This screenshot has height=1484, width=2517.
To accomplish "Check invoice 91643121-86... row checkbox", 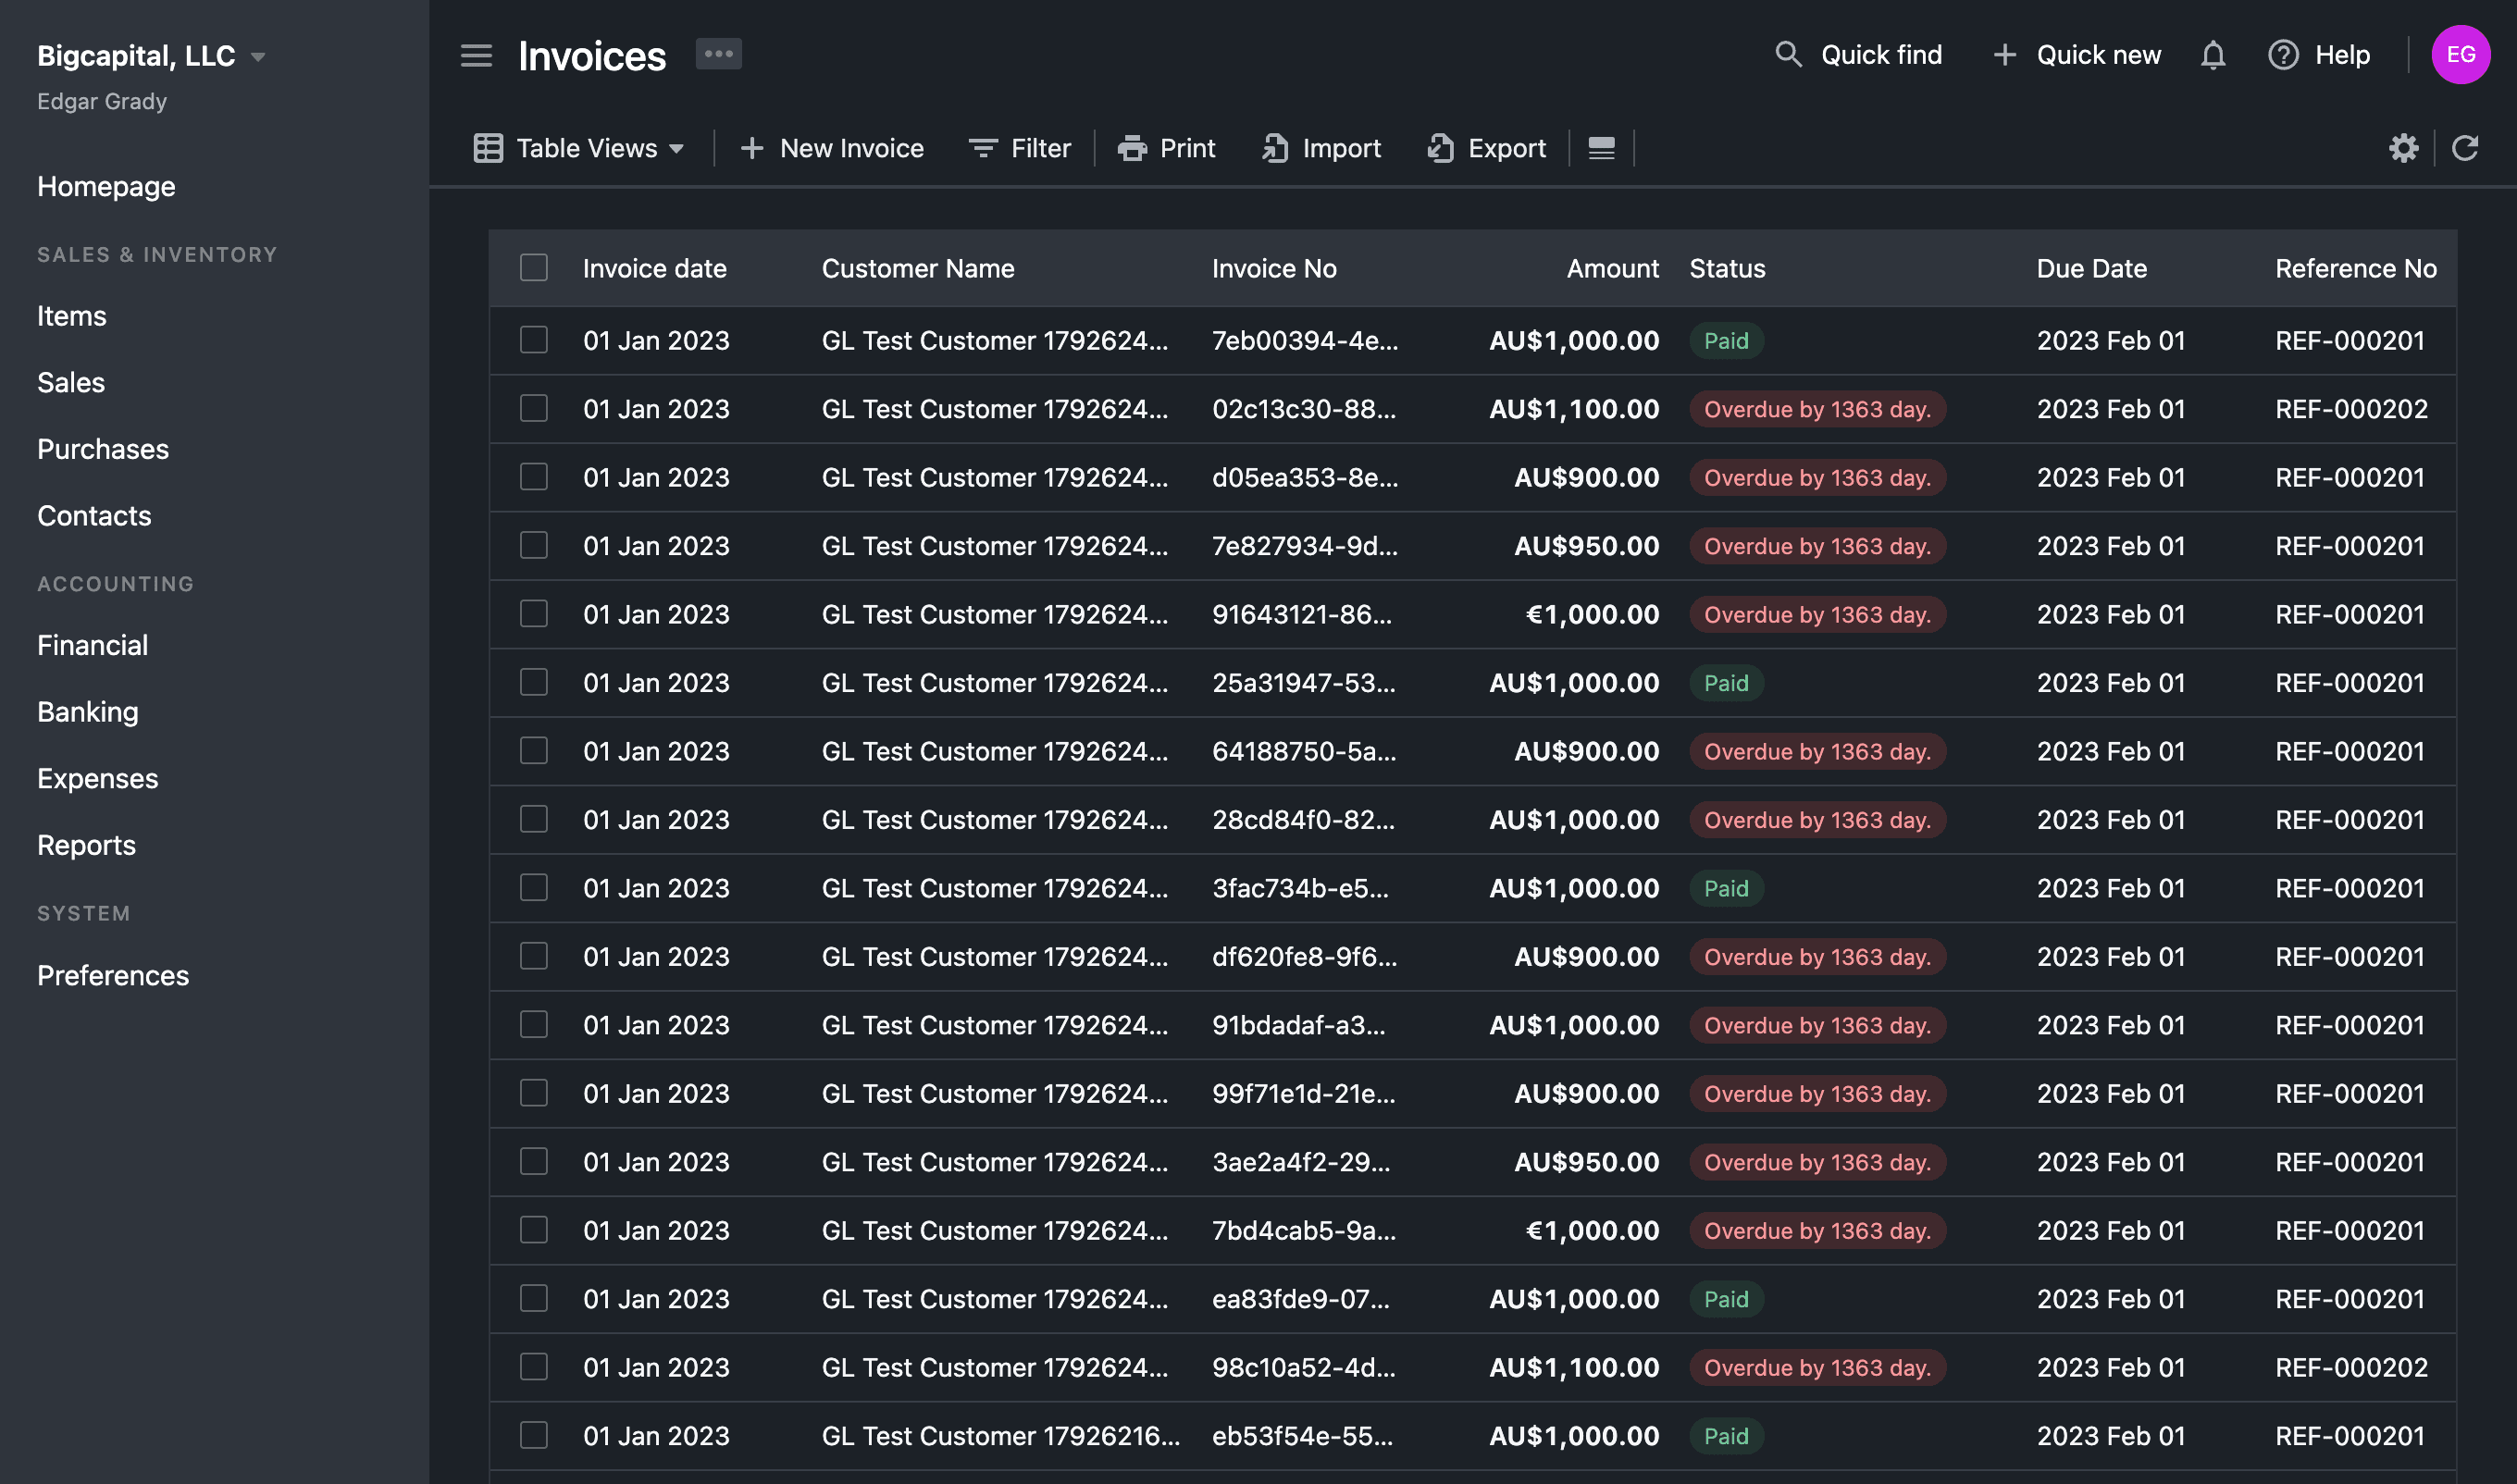I will coord(534,614).
